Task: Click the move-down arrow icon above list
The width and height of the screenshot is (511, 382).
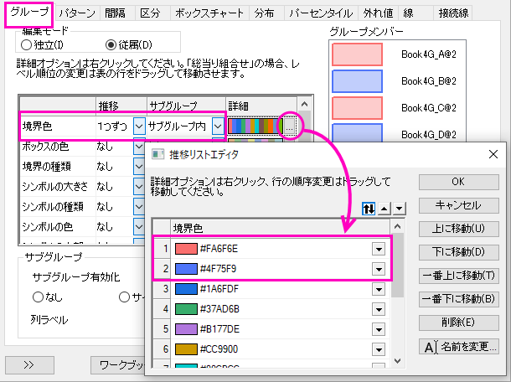Action: 400,209
